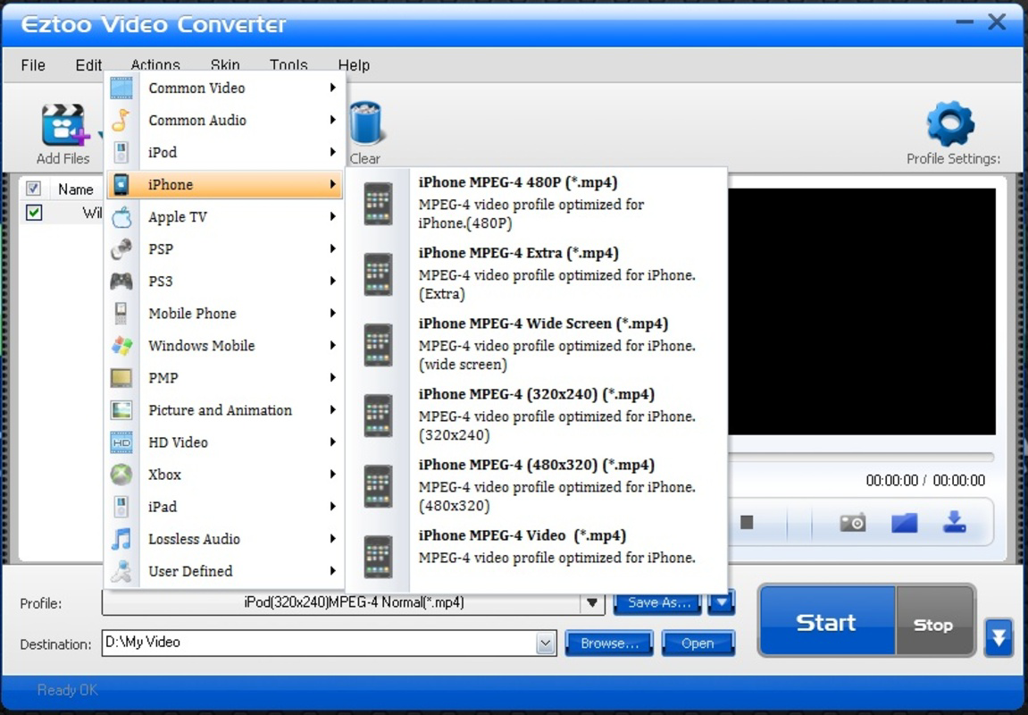Open the Destination path dropdown
The width and height of the screenshot is (1028, 715).
545,643
